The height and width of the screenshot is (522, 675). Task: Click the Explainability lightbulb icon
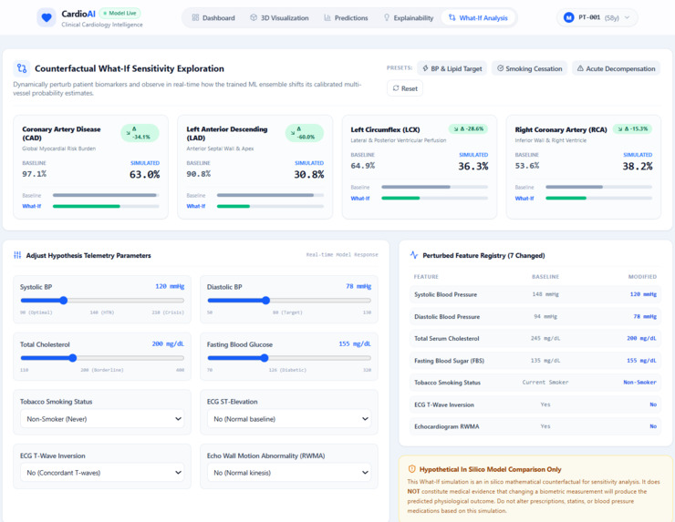[x=387, y=17]
